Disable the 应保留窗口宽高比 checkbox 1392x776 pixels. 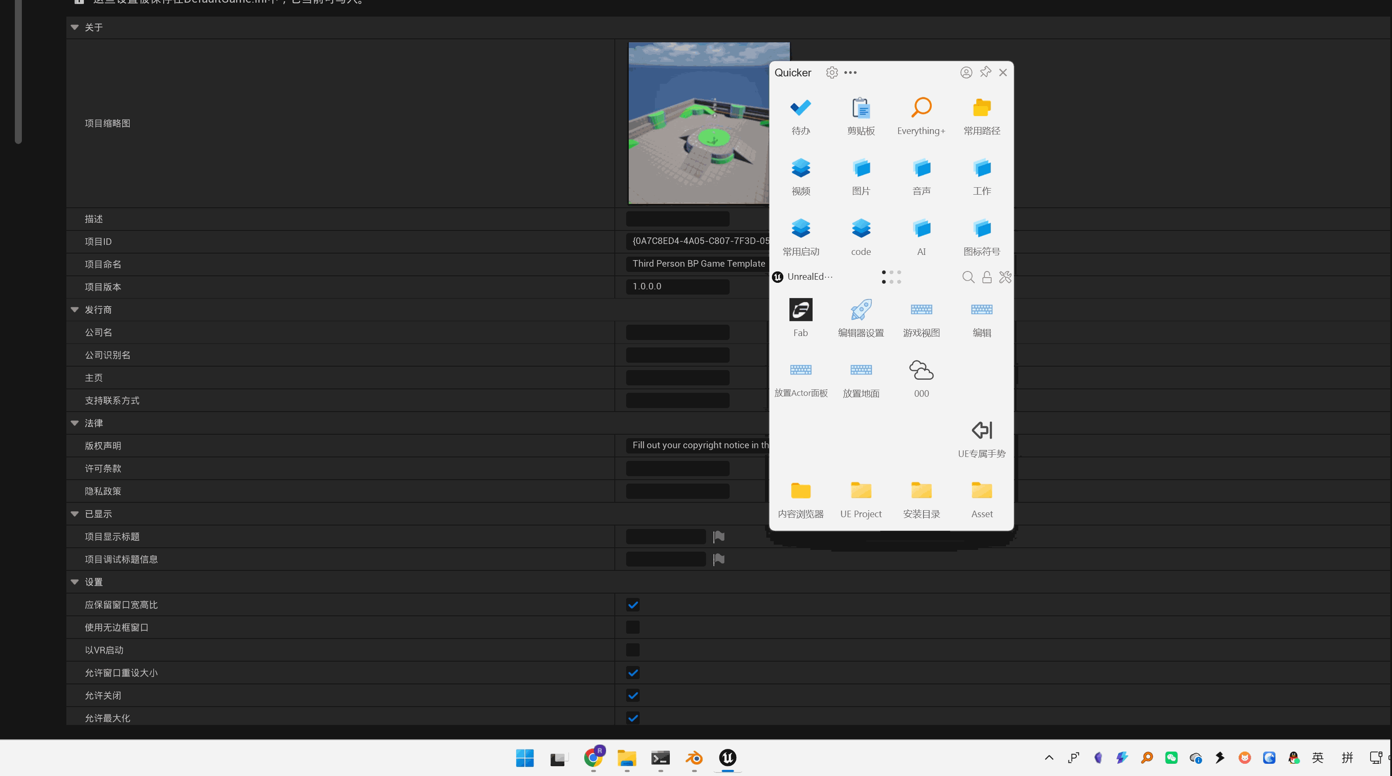(x=633, y=605)
